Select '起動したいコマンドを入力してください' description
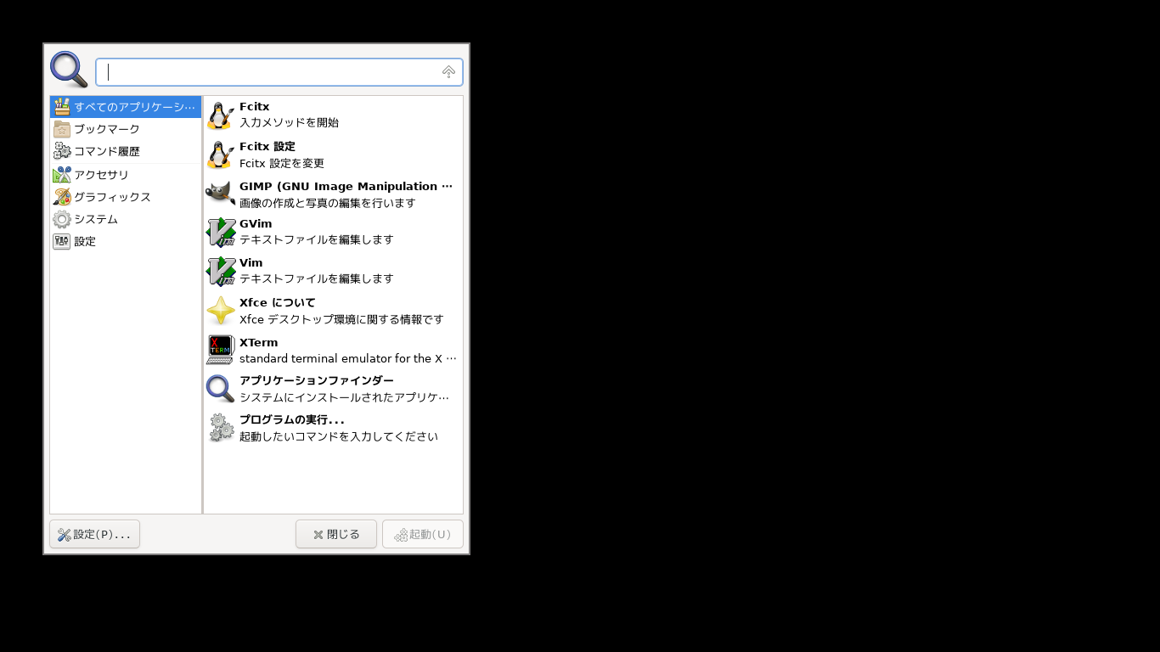Image resolution: width=1160 pixels, height=652 pixels. tap(339, 436)
